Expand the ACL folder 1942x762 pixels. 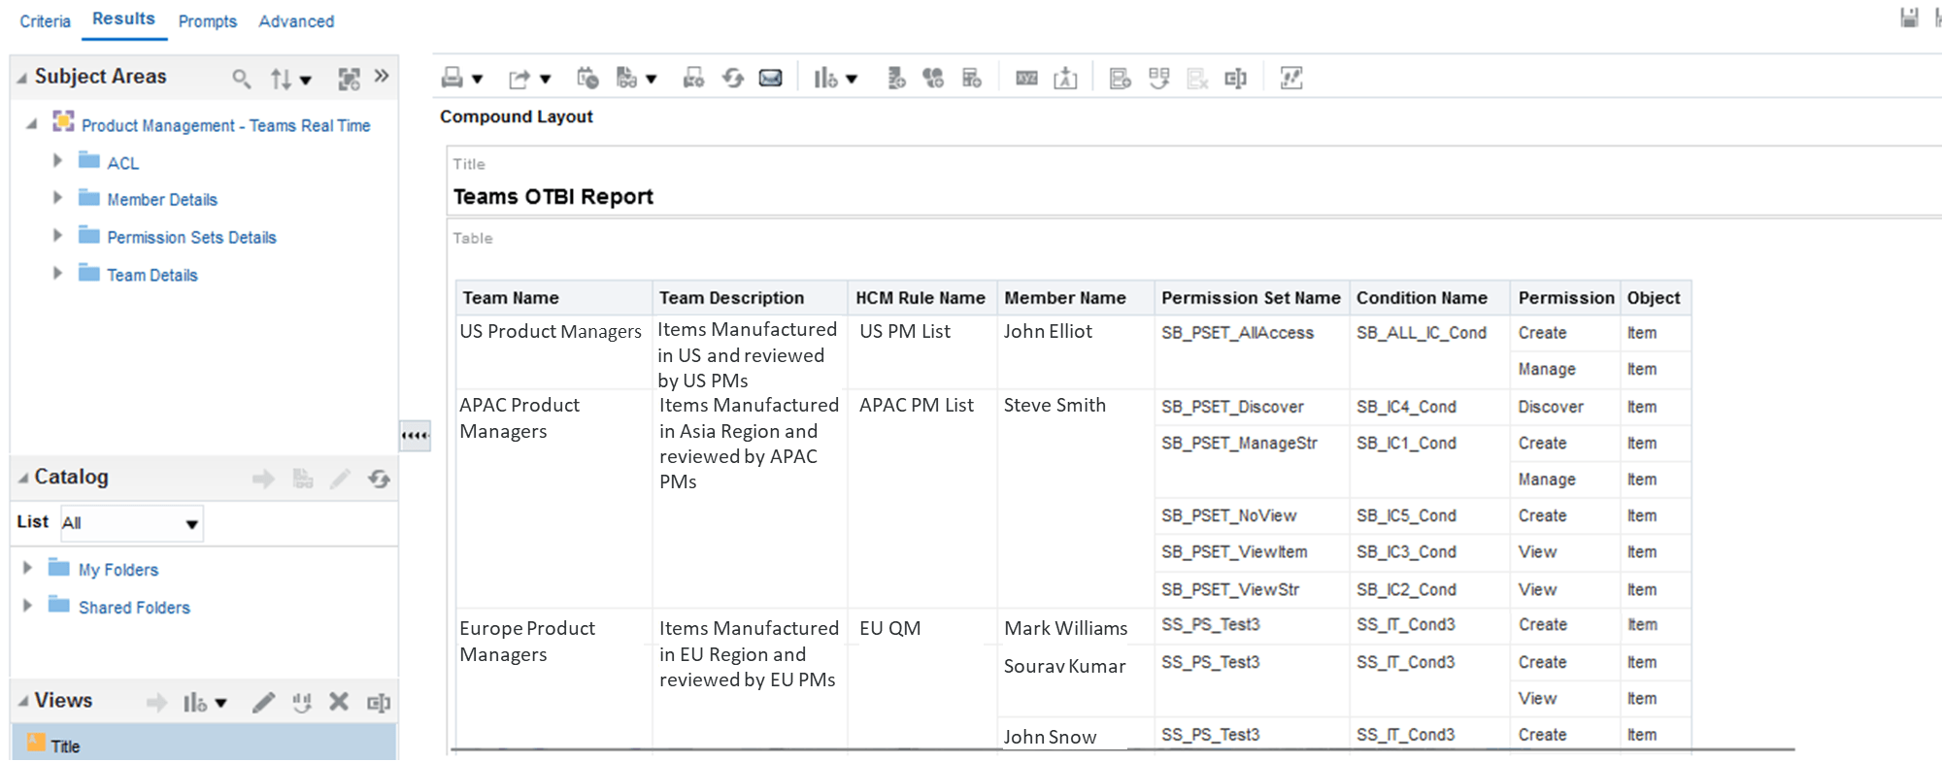57,160
